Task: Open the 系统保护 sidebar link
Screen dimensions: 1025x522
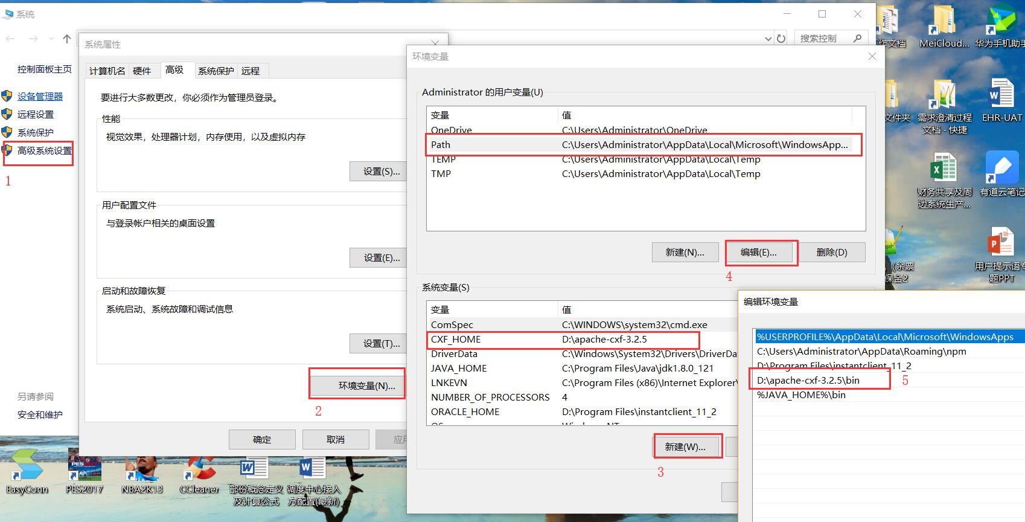Action: [x=36, y=133]
